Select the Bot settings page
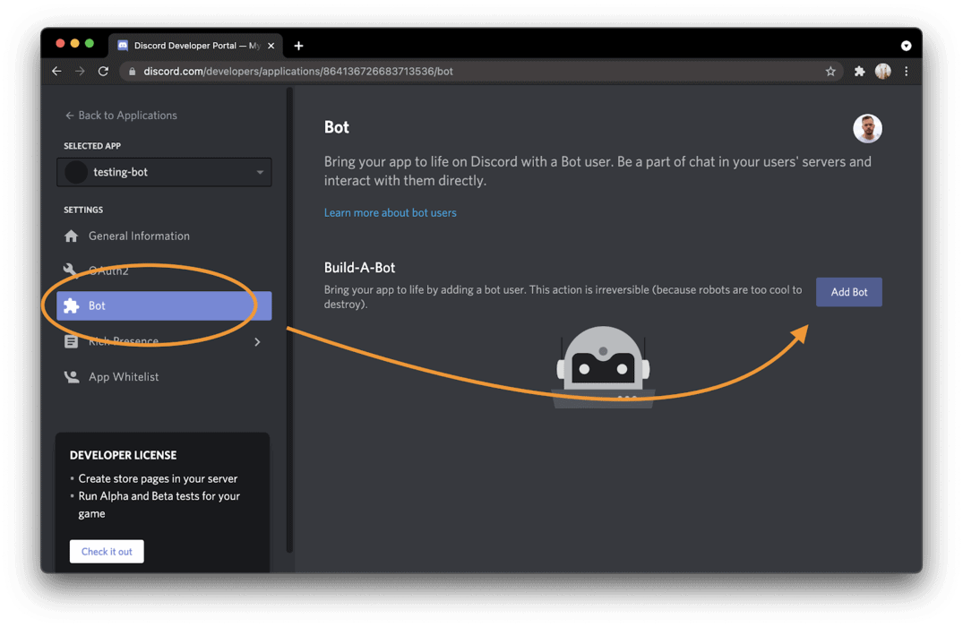This screenshot has width=963, height=627. 164,305
